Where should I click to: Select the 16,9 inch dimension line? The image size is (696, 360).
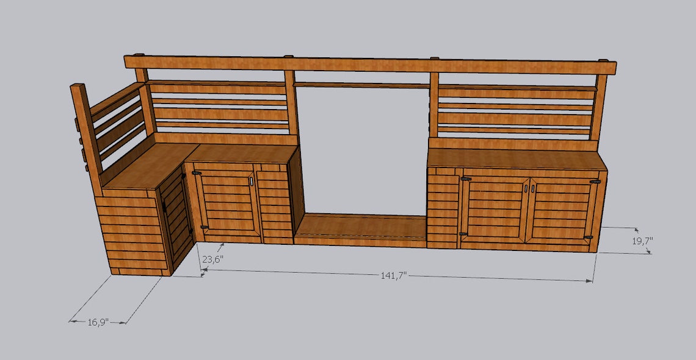coord(98,321)
